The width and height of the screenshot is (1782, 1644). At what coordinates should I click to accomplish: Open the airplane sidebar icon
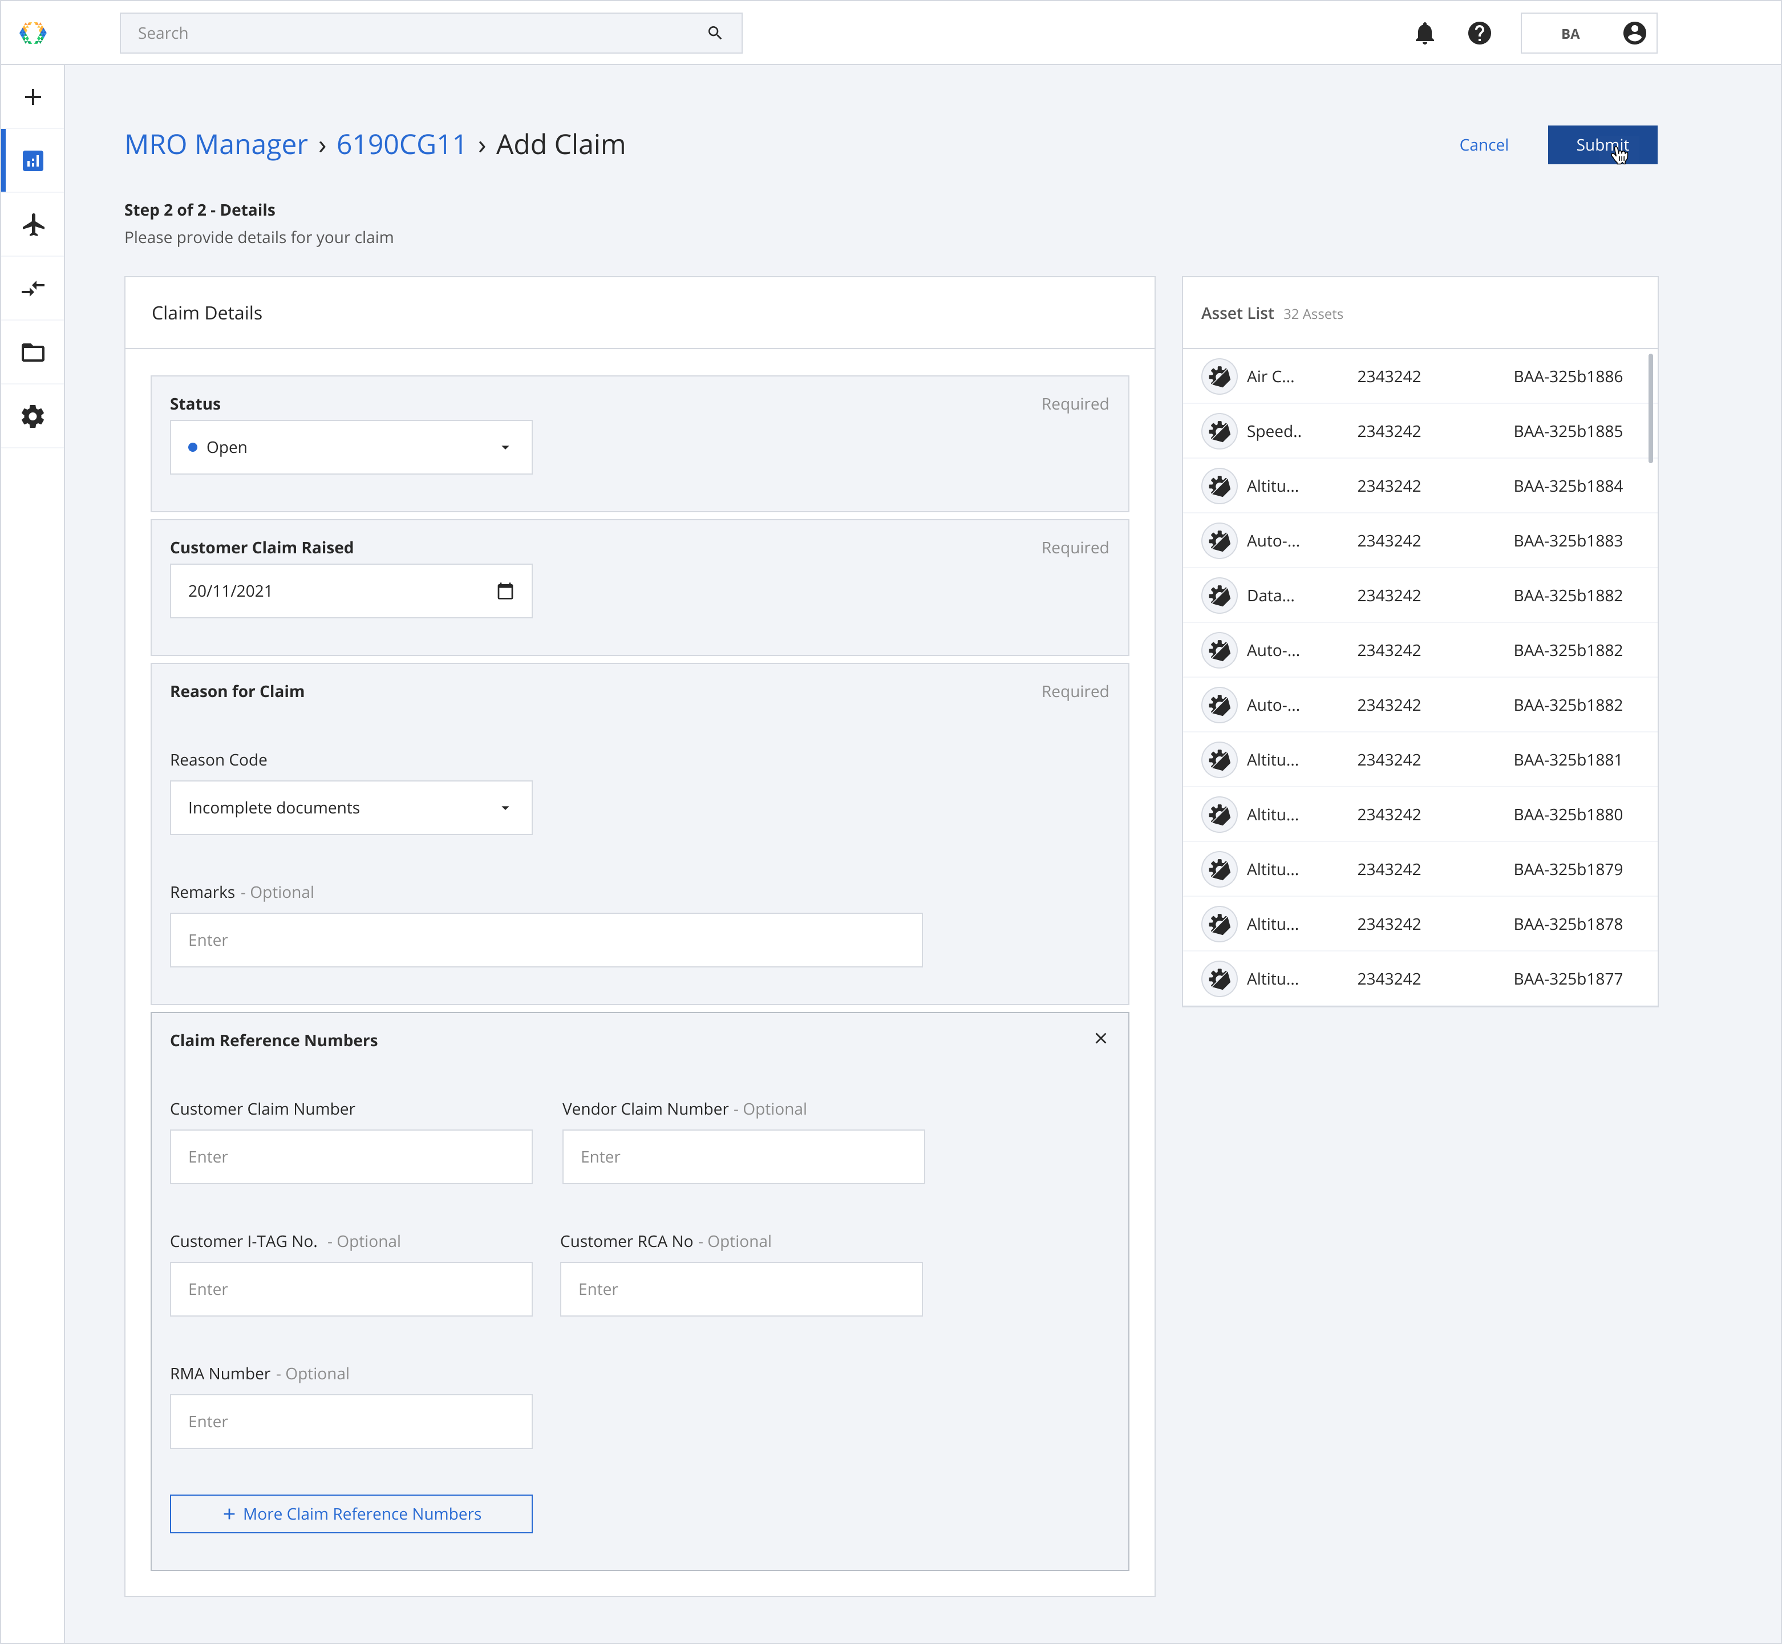coord(33,225)
